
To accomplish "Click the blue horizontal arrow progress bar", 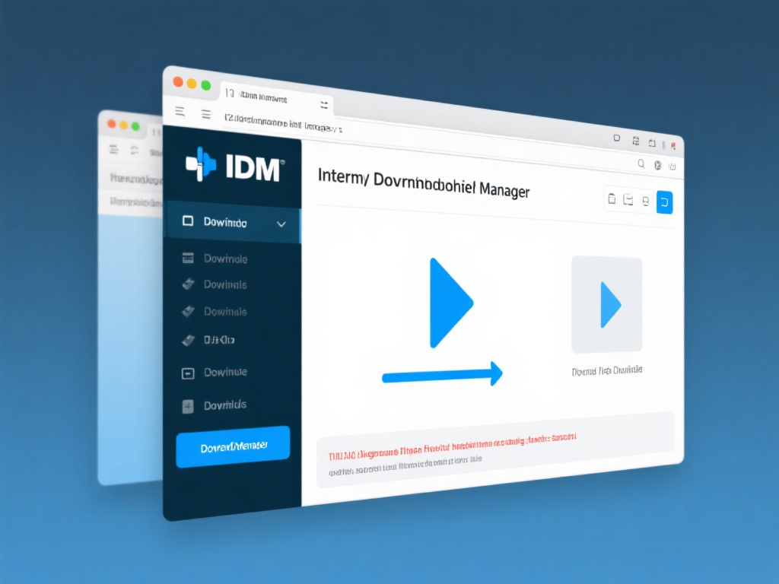I will point(442,374).
